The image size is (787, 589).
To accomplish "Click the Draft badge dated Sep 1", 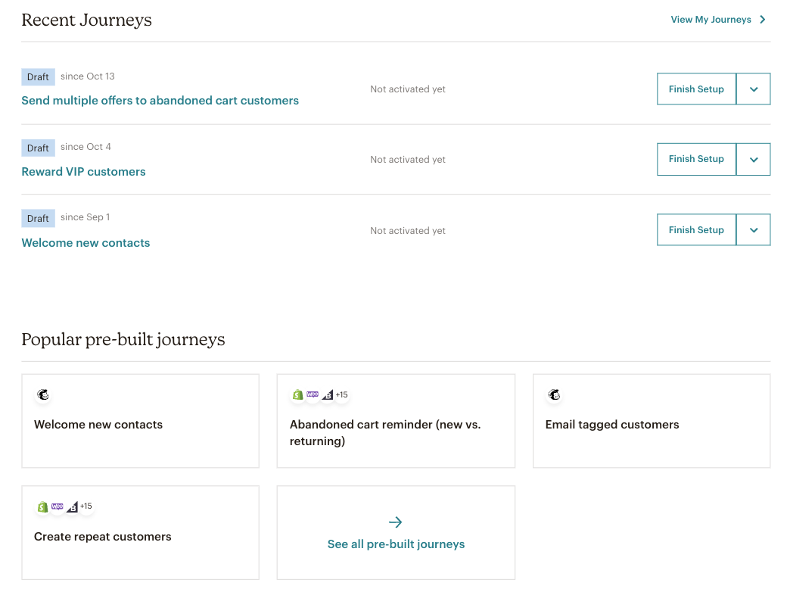I will click(38, 219).
